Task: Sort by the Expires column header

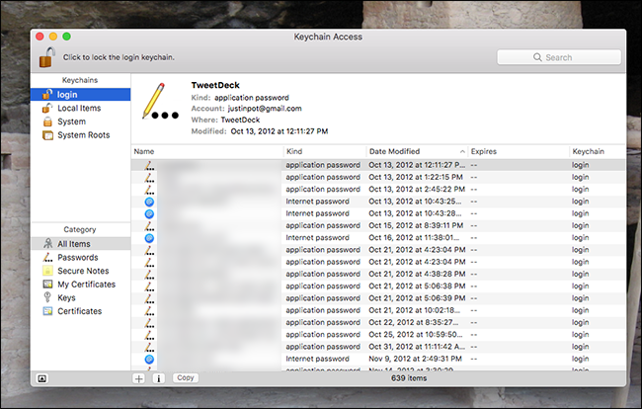Action: click(x=519, y=151)
